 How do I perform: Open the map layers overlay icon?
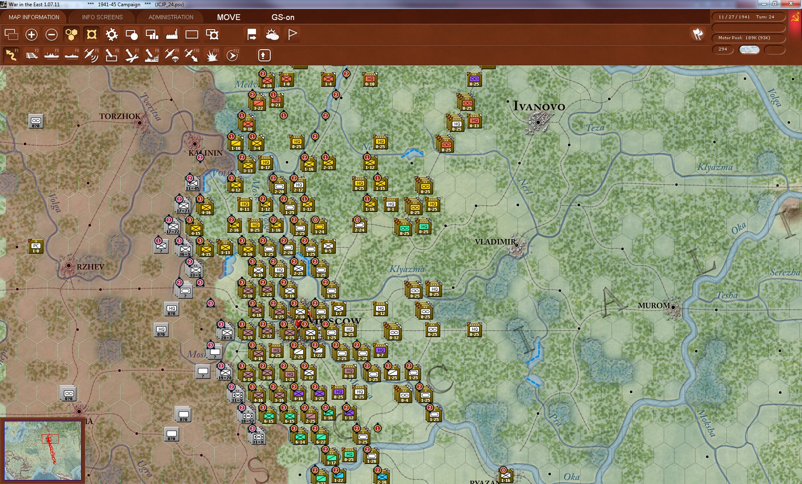(x=11, y=34)
